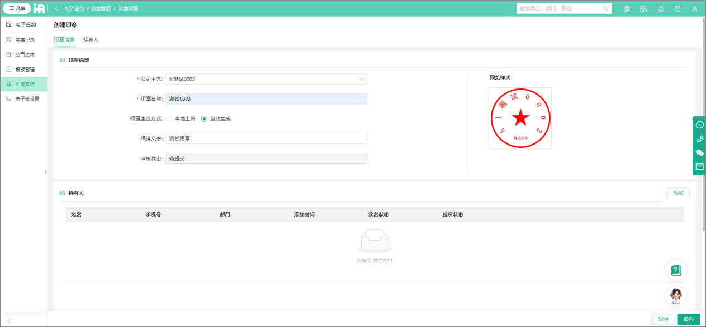Select the 本地上传 radio option

[x=169, y=118]
